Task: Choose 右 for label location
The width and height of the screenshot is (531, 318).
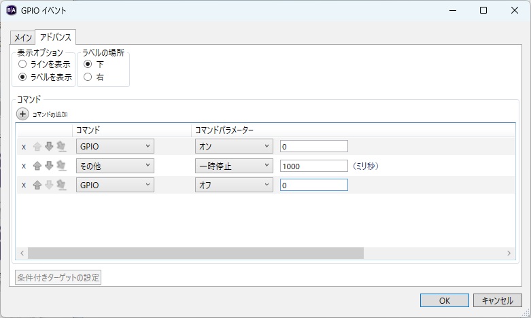Action: (87, 77)
